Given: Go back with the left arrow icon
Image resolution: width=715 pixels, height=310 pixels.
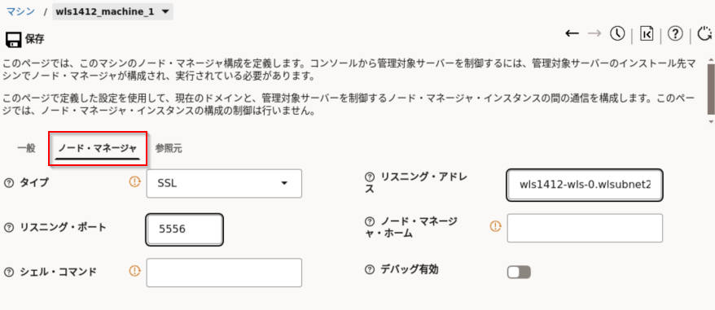Looking at the screenshot, I should pyautogui.click(x=572, y=33).
